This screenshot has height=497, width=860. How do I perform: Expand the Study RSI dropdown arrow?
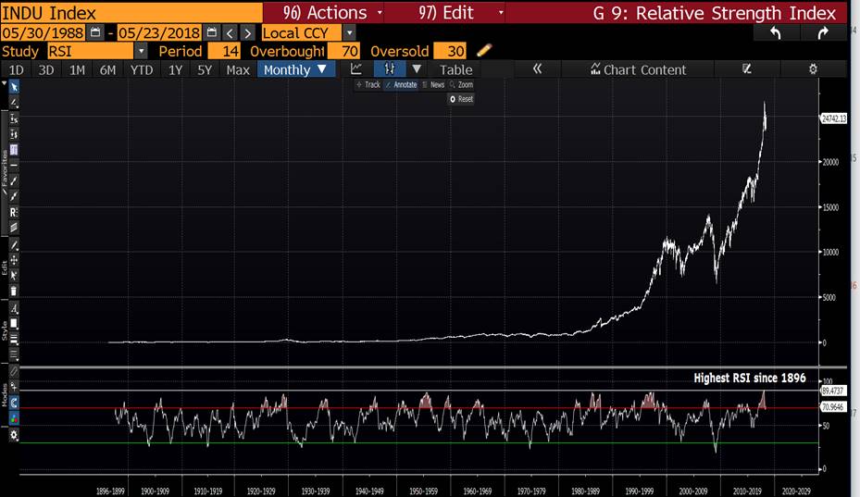click(142, 51)
